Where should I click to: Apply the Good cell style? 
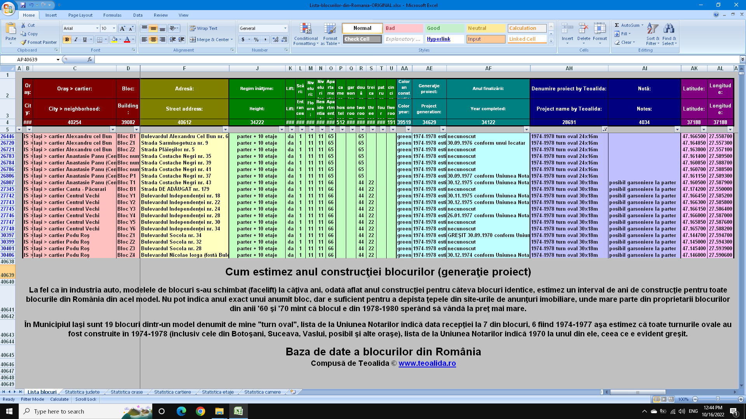click(444, 28)
